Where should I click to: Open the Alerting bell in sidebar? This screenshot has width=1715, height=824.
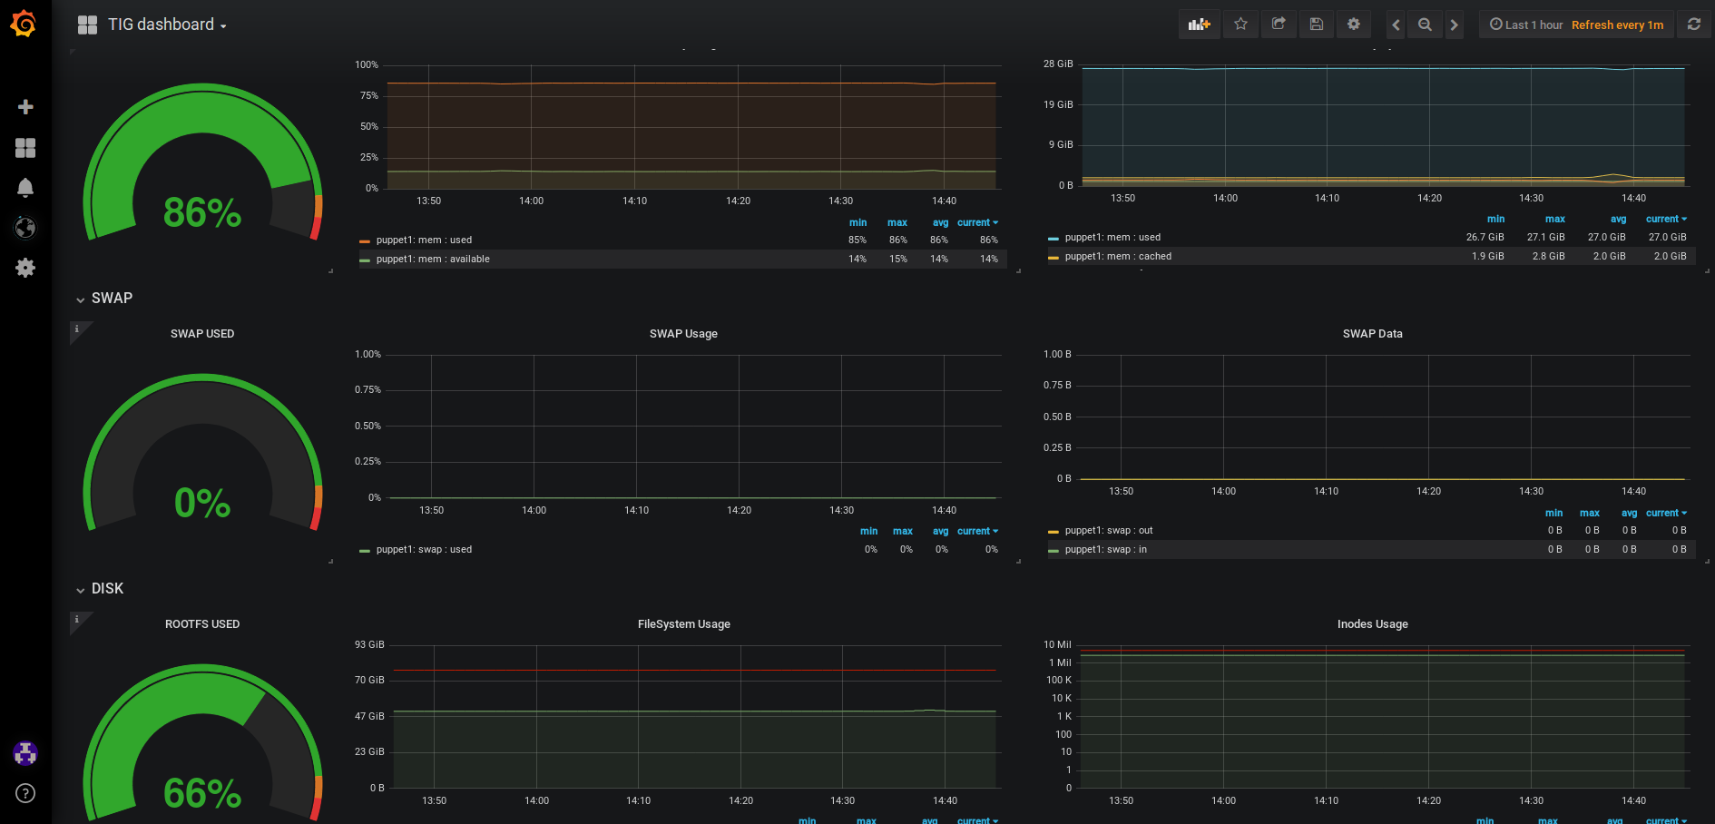click(25, 188)
